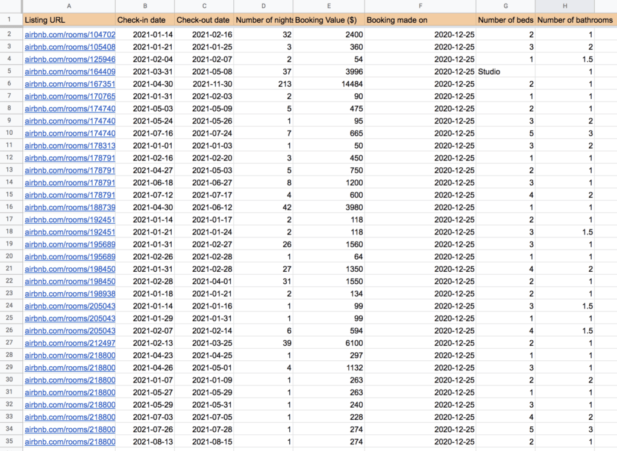
Task: Select the booking value cell '6100'
Action: 329,343
